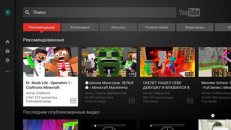
Task: Open the skeleton СКЕЛЕТ НАШЕЛ СЕБЕ thumbnail
Action: [x=168, y=62]
